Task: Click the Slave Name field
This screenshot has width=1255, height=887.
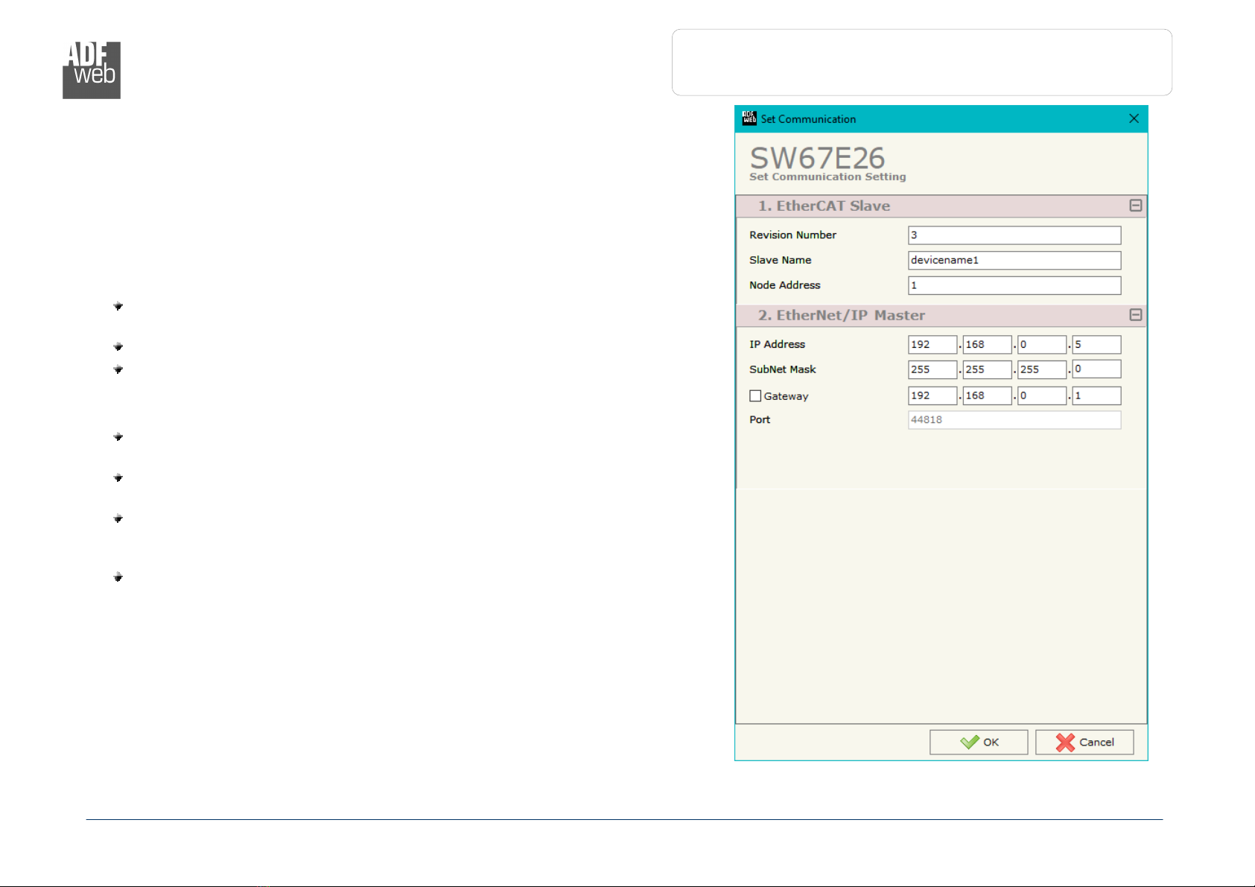Action: click(x=1014, y=260)
